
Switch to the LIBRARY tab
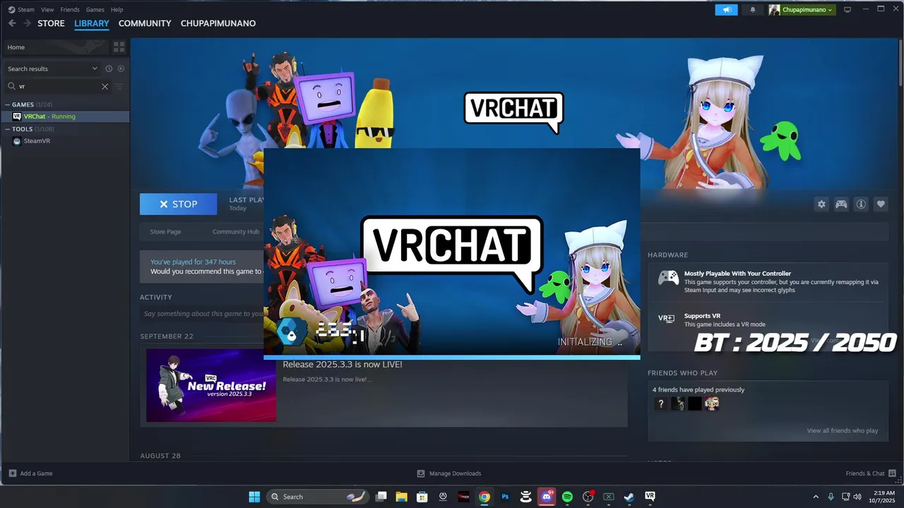point(92,23)
